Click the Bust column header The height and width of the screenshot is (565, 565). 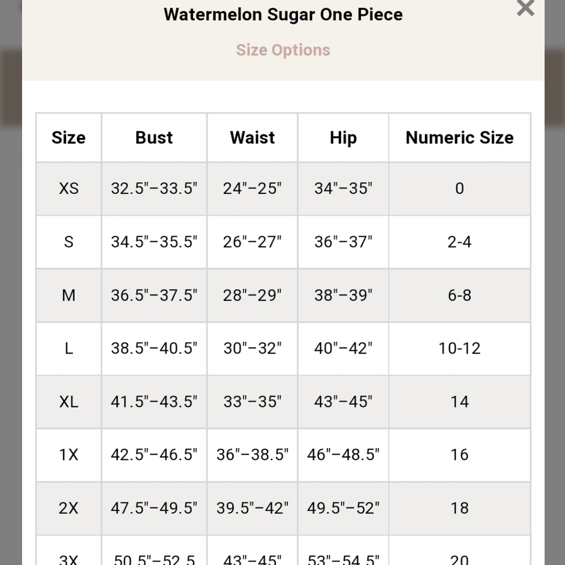[154, 138]
